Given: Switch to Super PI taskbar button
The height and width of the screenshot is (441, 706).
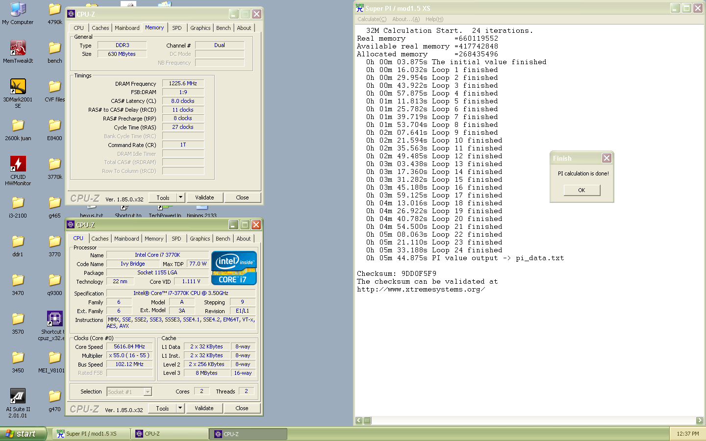Looking at the screenshot, I should tap(91, 434).
